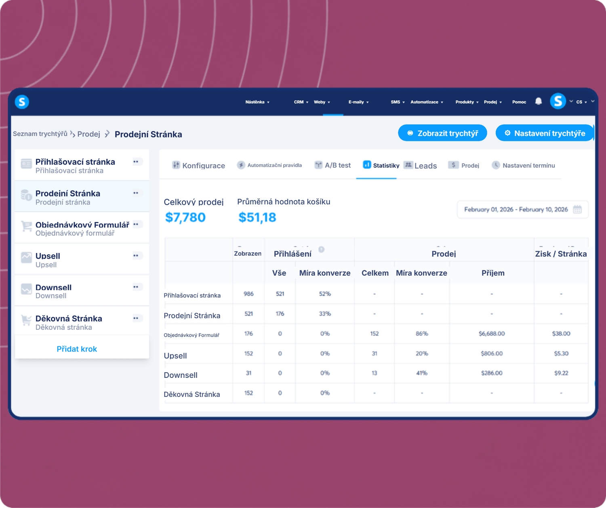Expand the Nástěnka menu

pyautogui.click(x=257, y=102)
